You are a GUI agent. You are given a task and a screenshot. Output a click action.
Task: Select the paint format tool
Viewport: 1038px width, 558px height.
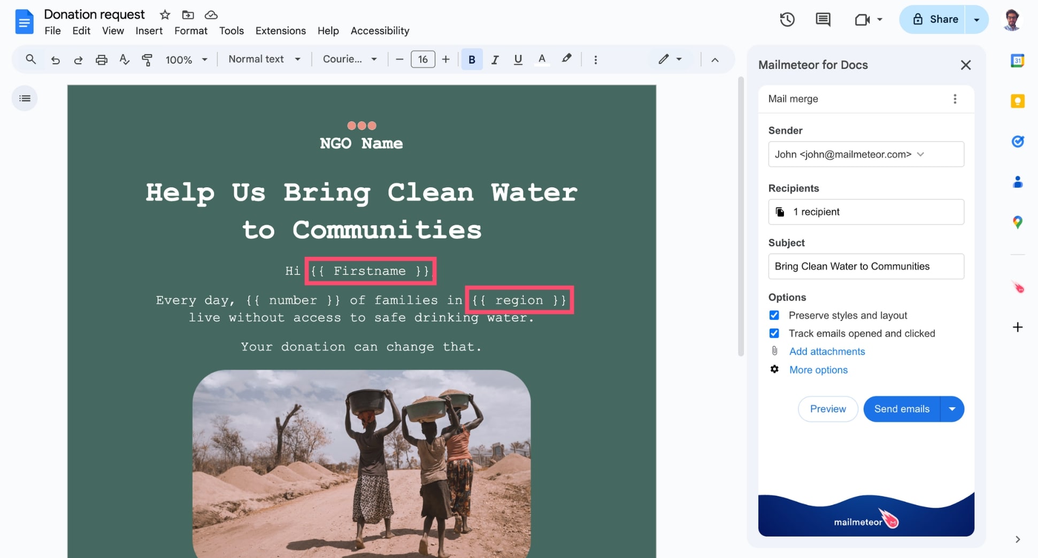click(x=147, y=59)
